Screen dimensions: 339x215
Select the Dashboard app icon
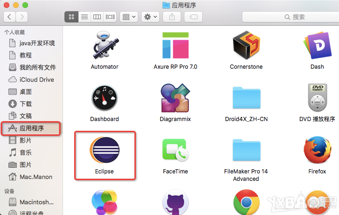pyautogui.click(x=105, y=98)
